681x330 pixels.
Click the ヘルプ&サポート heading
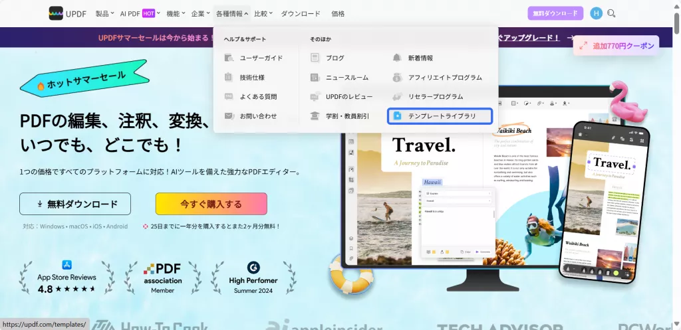click(x=245, y=39)
